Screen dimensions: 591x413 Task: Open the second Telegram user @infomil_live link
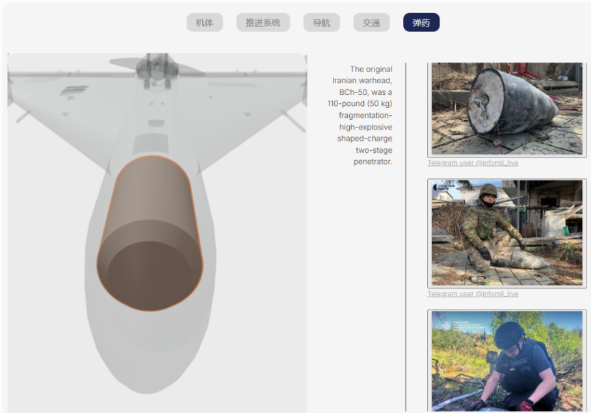473,294
